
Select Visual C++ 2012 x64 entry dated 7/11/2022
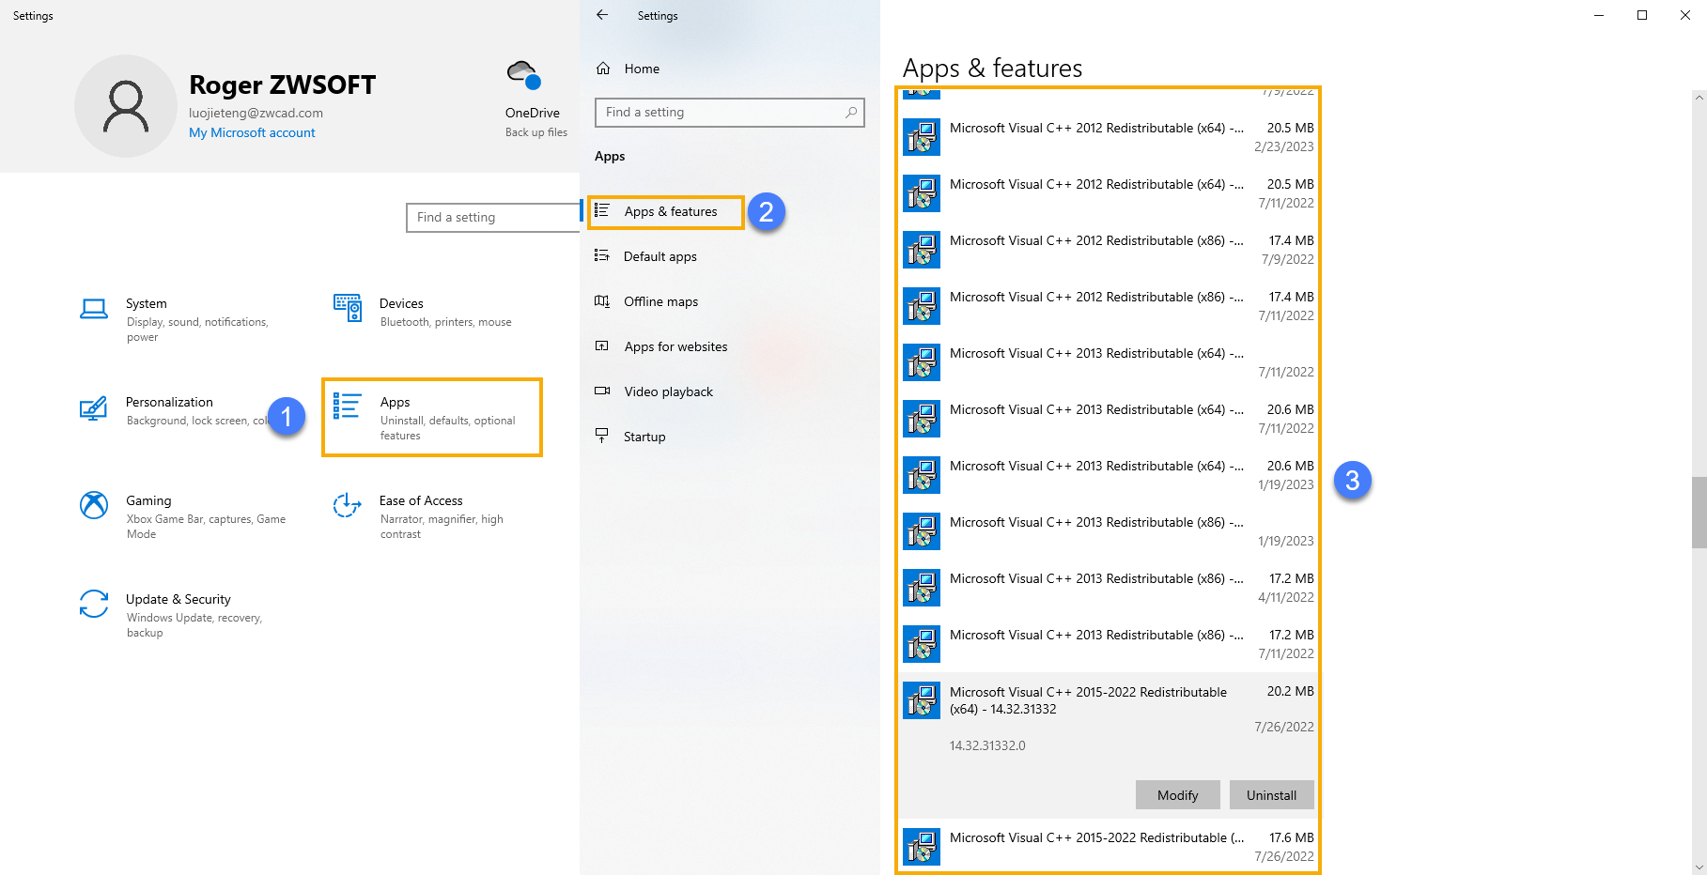(1109, 193)
